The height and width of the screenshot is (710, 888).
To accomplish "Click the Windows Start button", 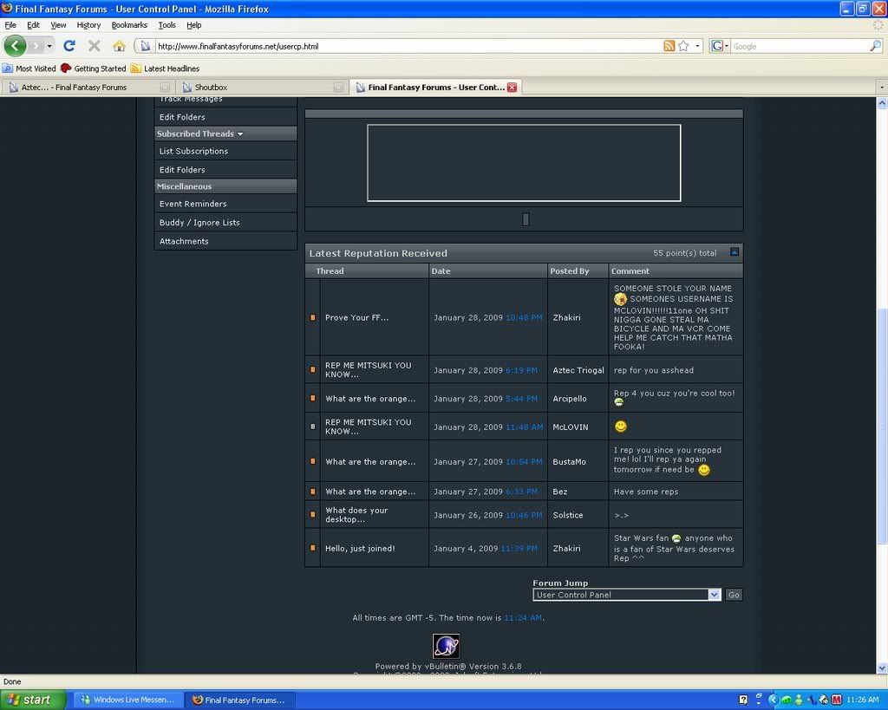I will (x=33, y=699).
